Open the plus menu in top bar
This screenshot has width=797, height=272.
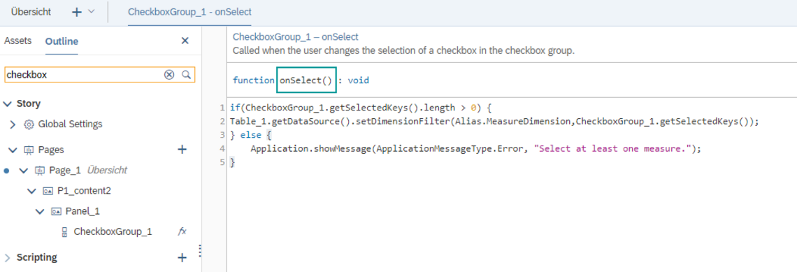click(77, 12)
